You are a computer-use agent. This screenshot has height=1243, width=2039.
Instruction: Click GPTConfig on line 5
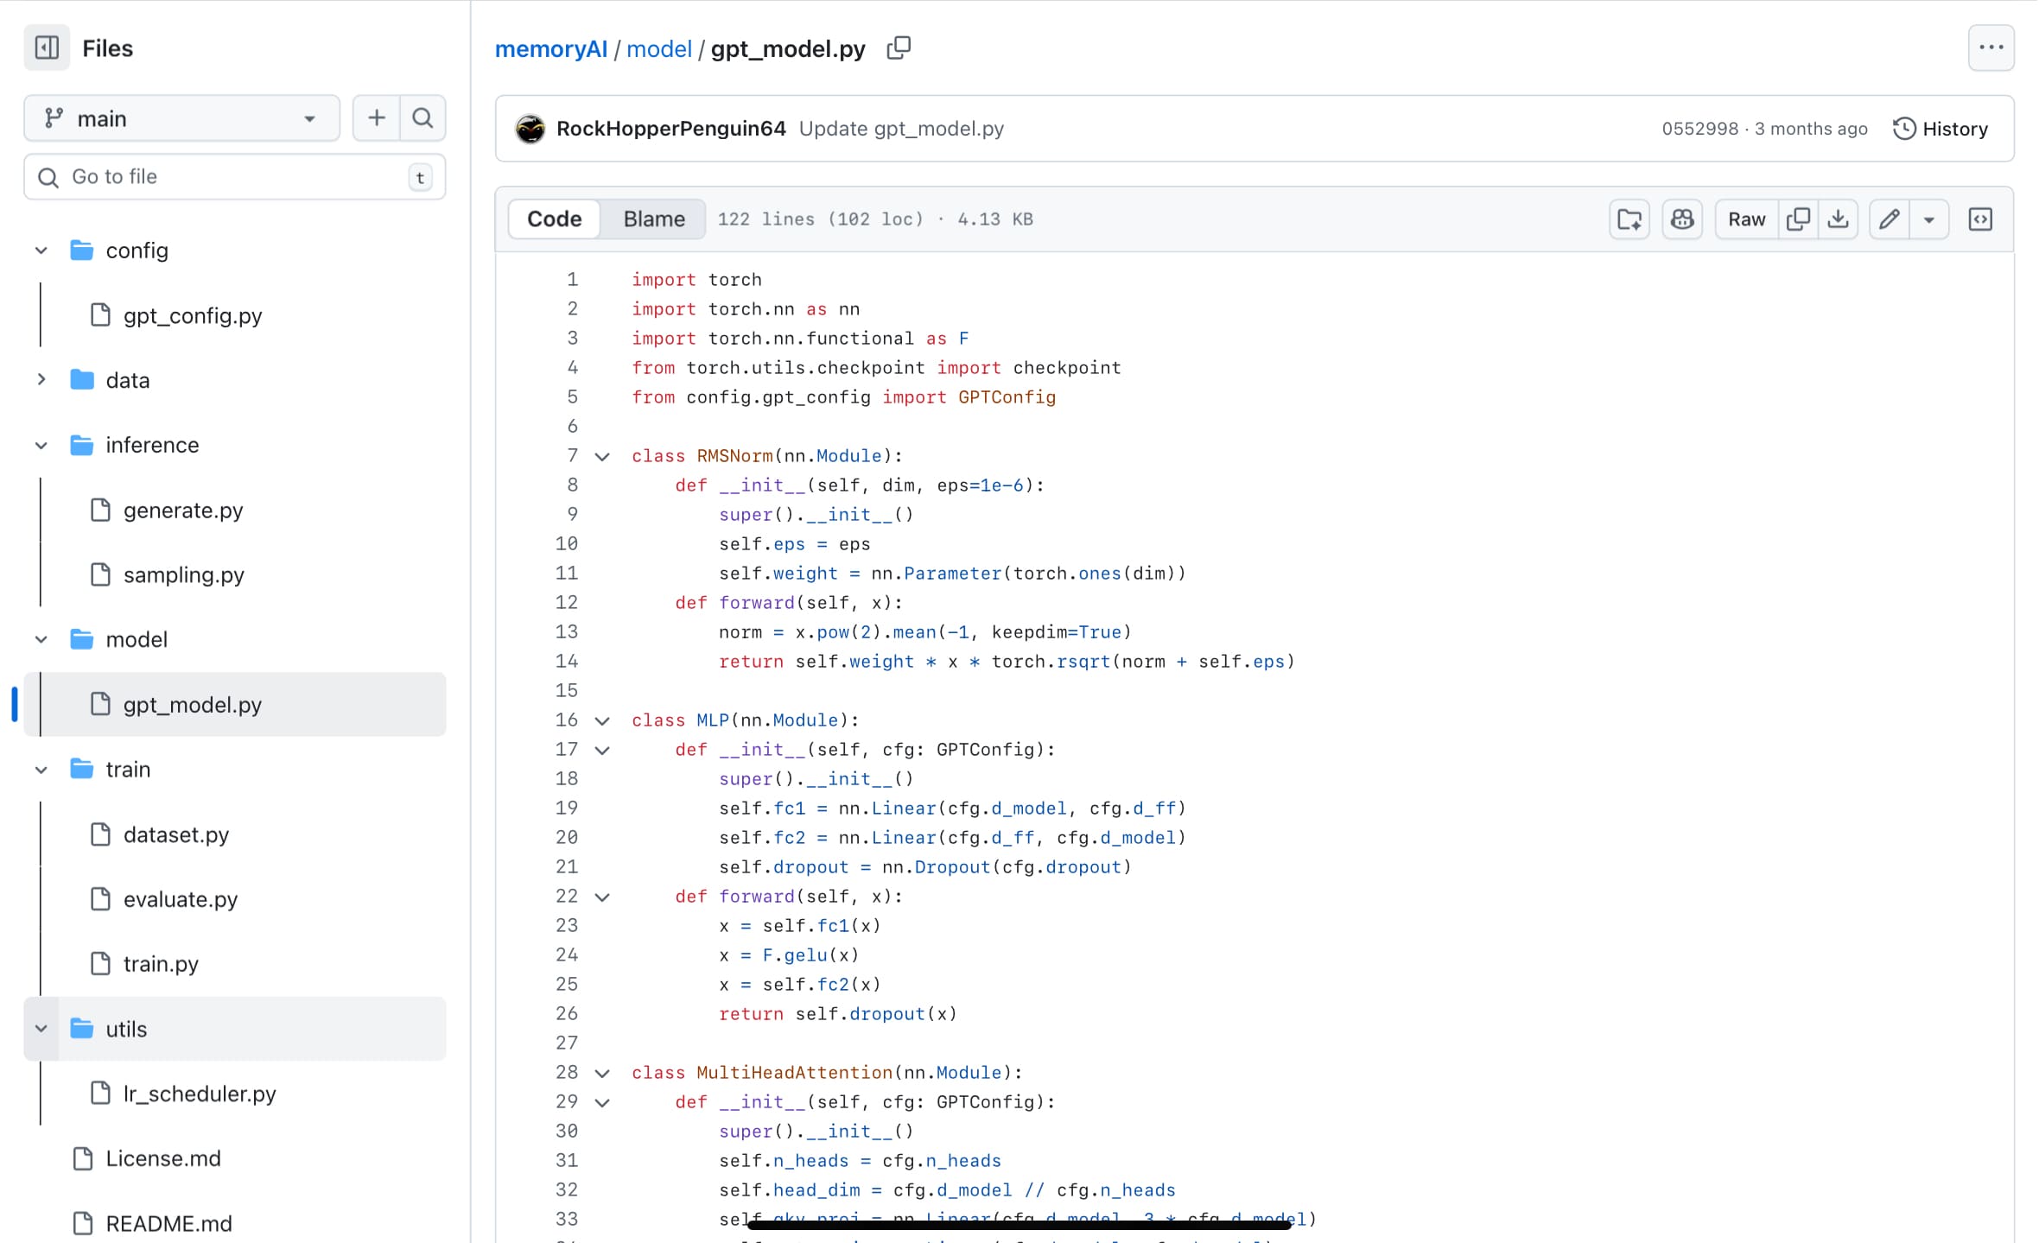pyautogui.click(x=1007, y=397)
